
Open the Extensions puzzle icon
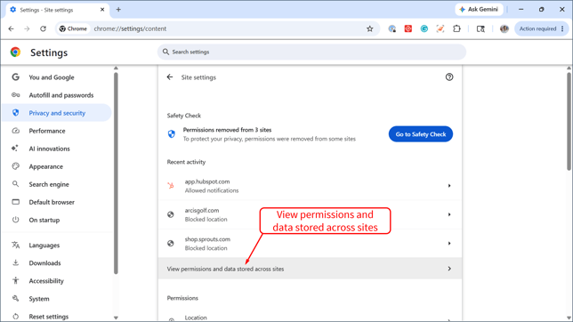point(456,28)
